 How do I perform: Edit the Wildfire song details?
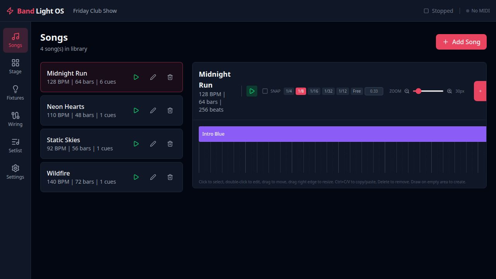(153, 177)
